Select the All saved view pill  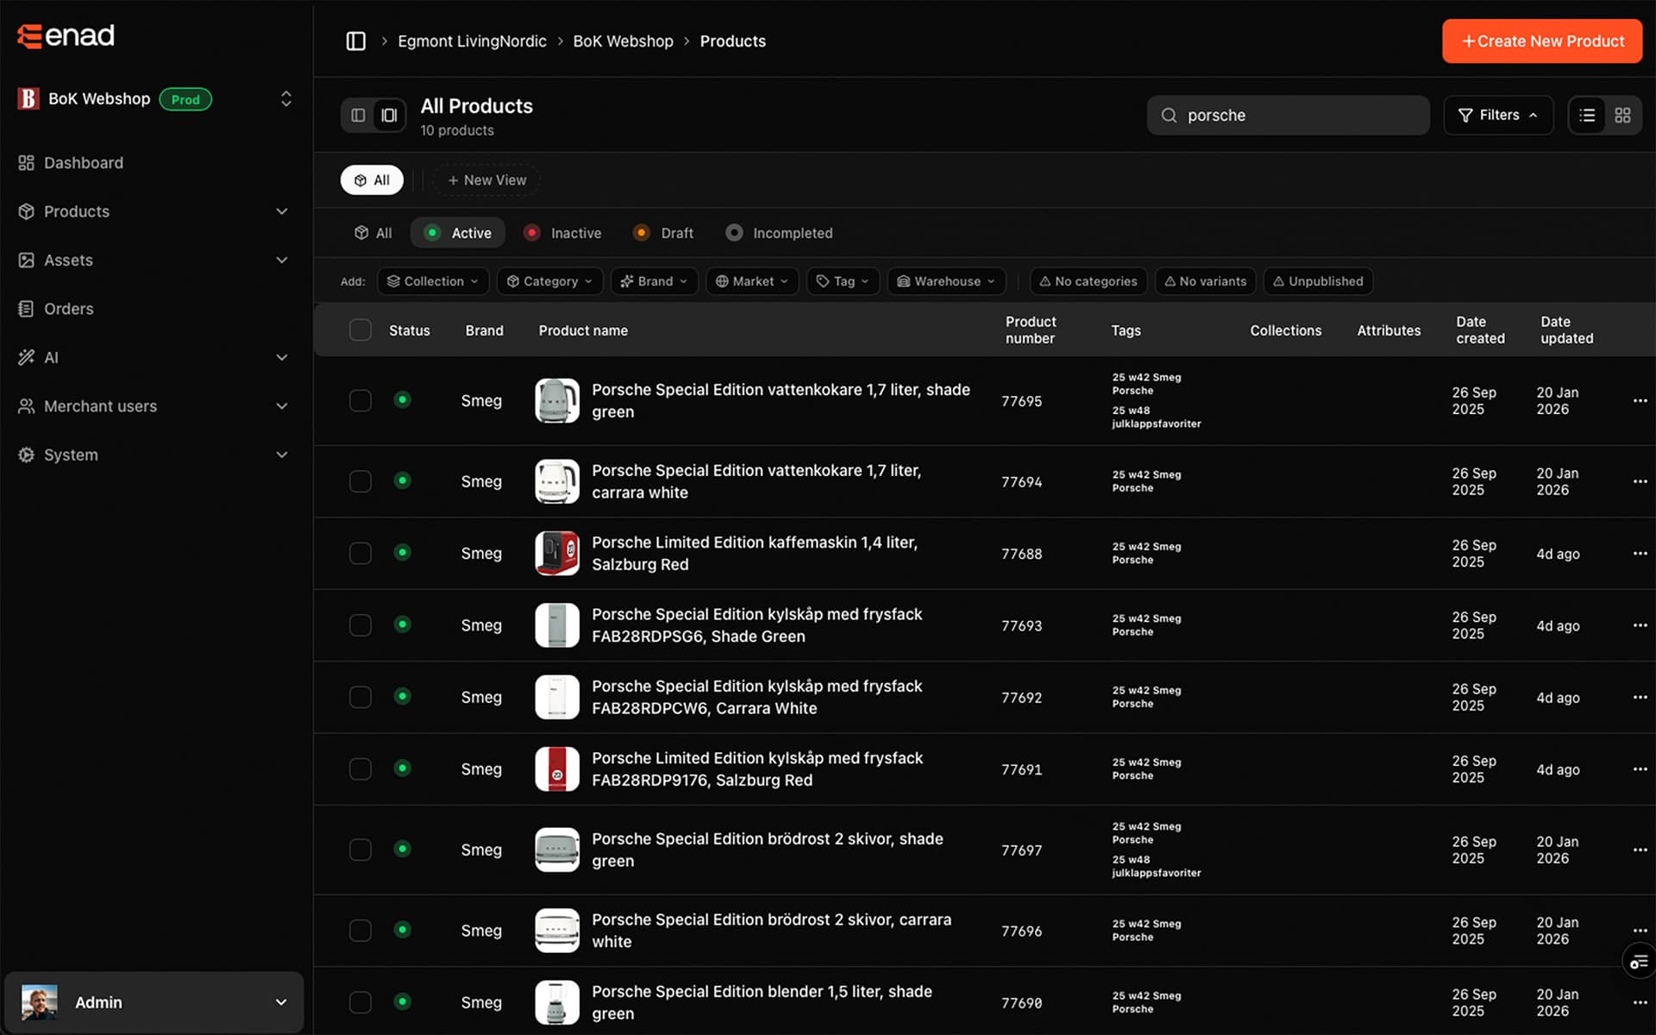[372, 180]
